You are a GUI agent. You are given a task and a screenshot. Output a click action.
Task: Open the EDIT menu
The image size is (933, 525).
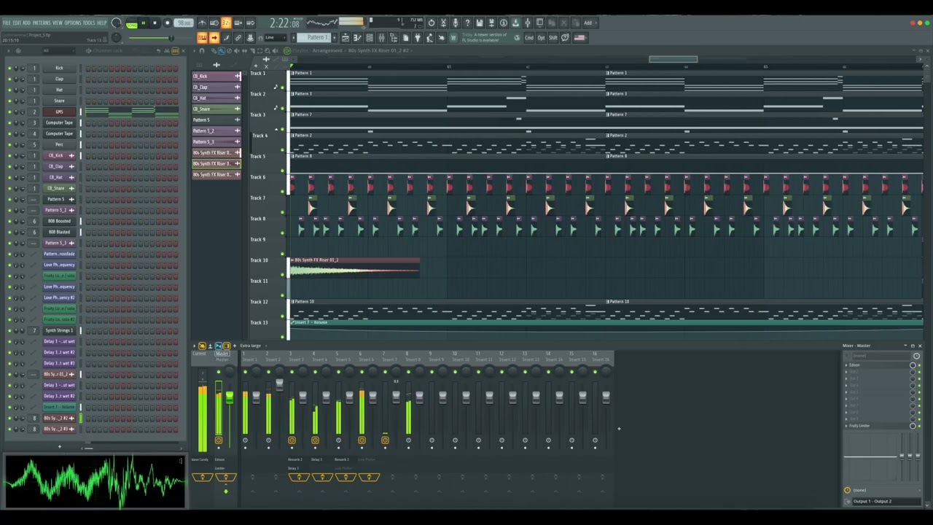click(x=17, y=23)
